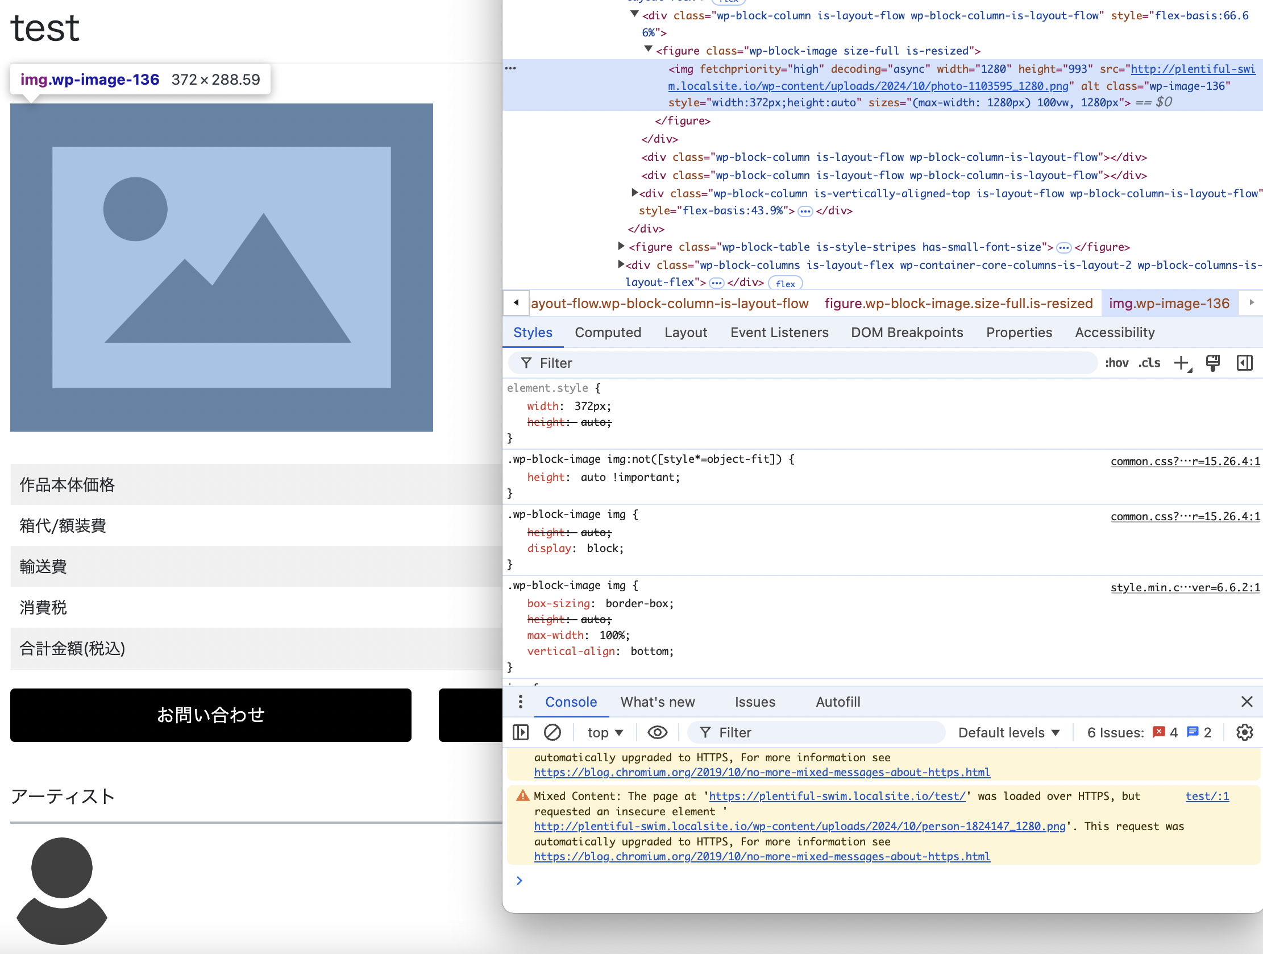Toggle rendering emulations paintbrush icon
1263x954 pixels.
click(1213, 363)
